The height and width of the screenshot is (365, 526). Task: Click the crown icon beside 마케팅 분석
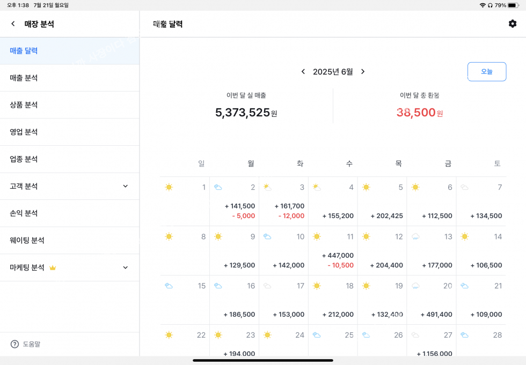(x=53, y=267)
